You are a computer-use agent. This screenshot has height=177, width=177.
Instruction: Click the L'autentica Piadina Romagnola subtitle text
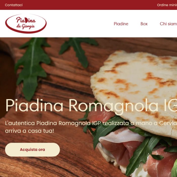(91, 123)
